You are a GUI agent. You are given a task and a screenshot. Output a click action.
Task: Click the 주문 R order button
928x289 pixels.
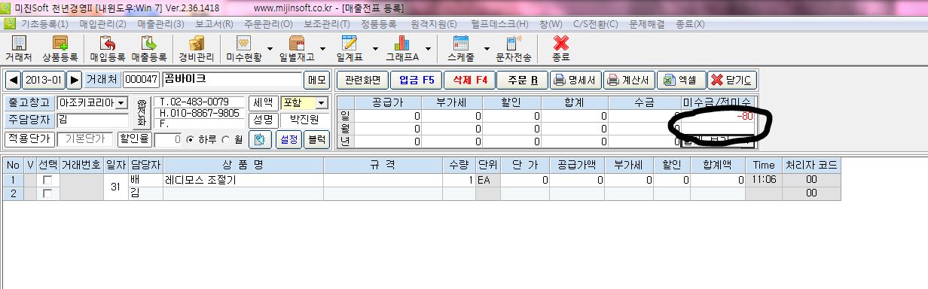[x=521, y=80]
